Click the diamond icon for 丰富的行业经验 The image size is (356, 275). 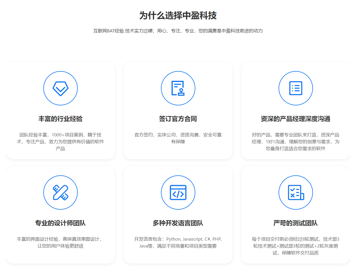coord(61,88)
